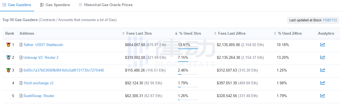Click contract document icon beside Tether USDT
343x104 pixels.
(x=21, y=45)
